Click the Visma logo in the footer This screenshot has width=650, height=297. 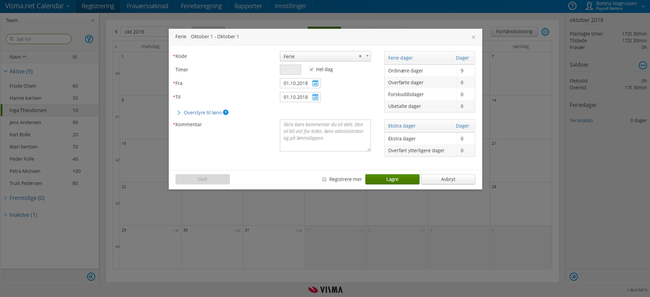point(326,290)
